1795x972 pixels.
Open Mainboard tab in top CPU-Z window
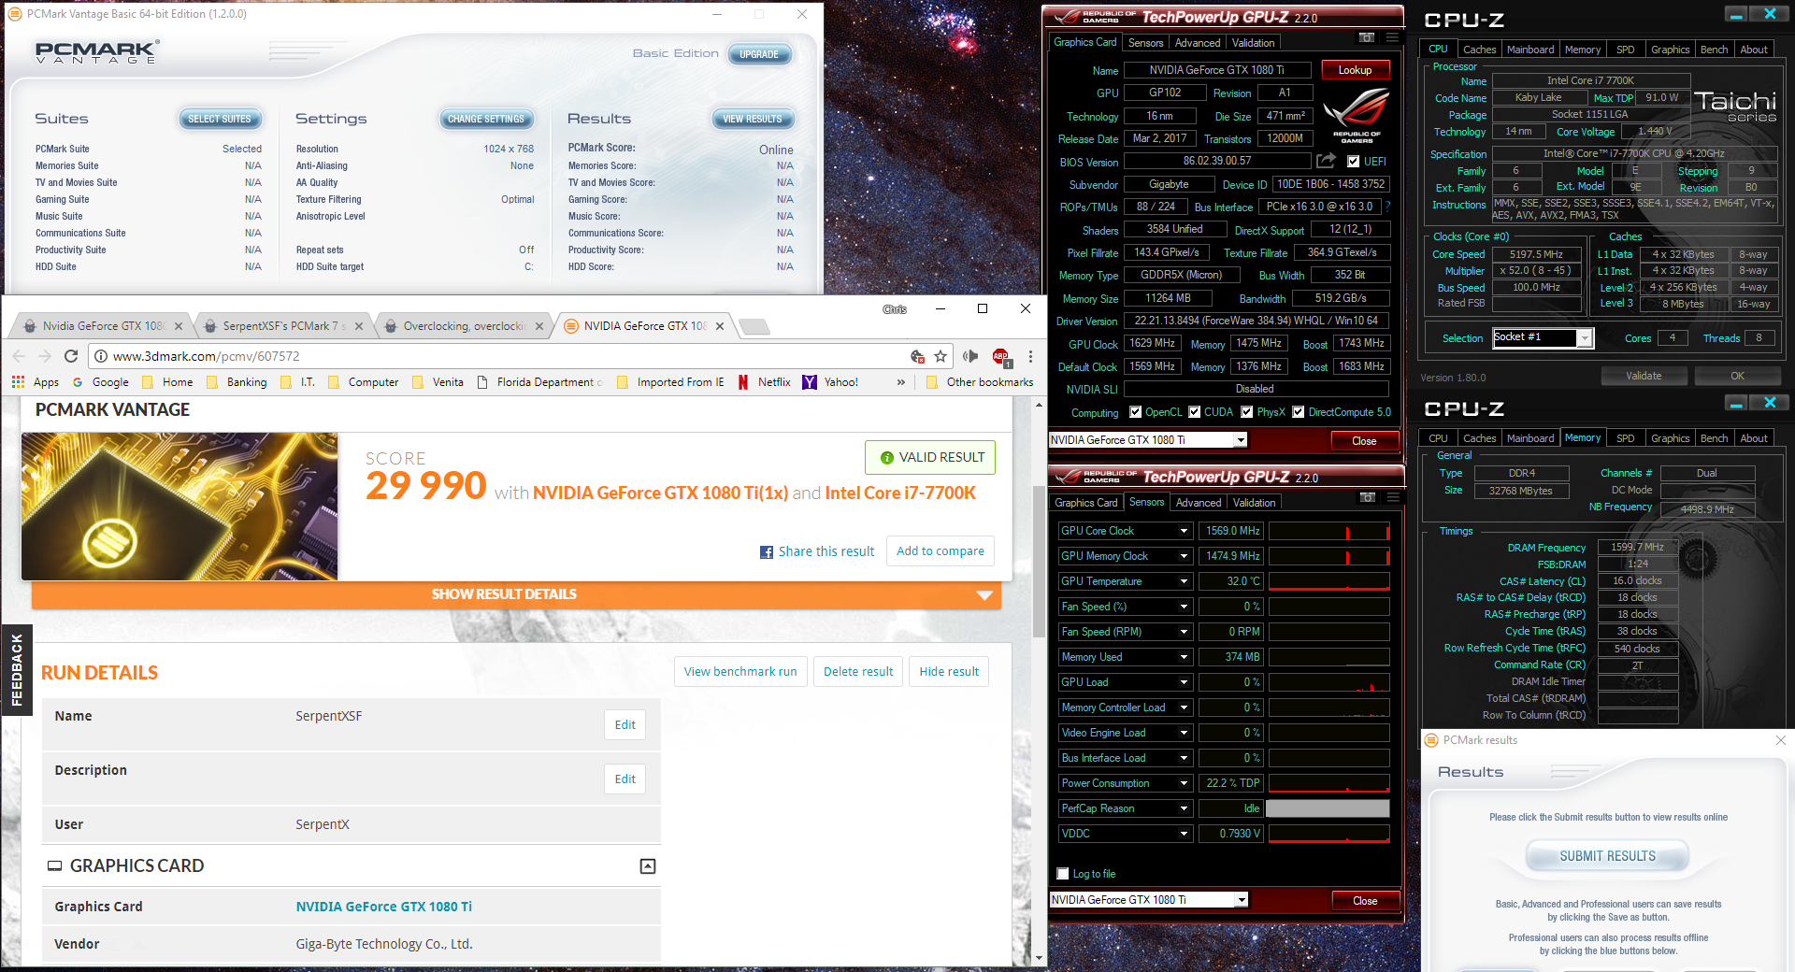1530,50
